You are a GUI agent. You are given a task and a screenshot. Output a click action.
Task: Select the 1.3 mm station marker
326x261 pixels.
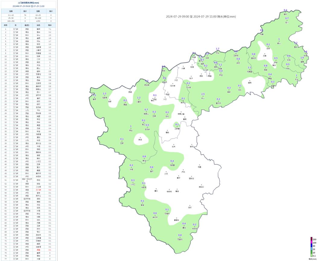tap(104, 96)
